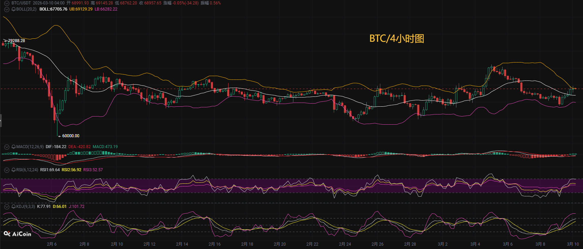
Task: Collapse the BTC/USDT main chart header
Action: [6, 3]
